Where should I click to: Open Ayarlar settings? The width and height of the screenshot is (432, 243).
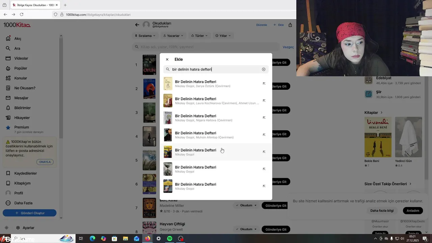(25, 228)
